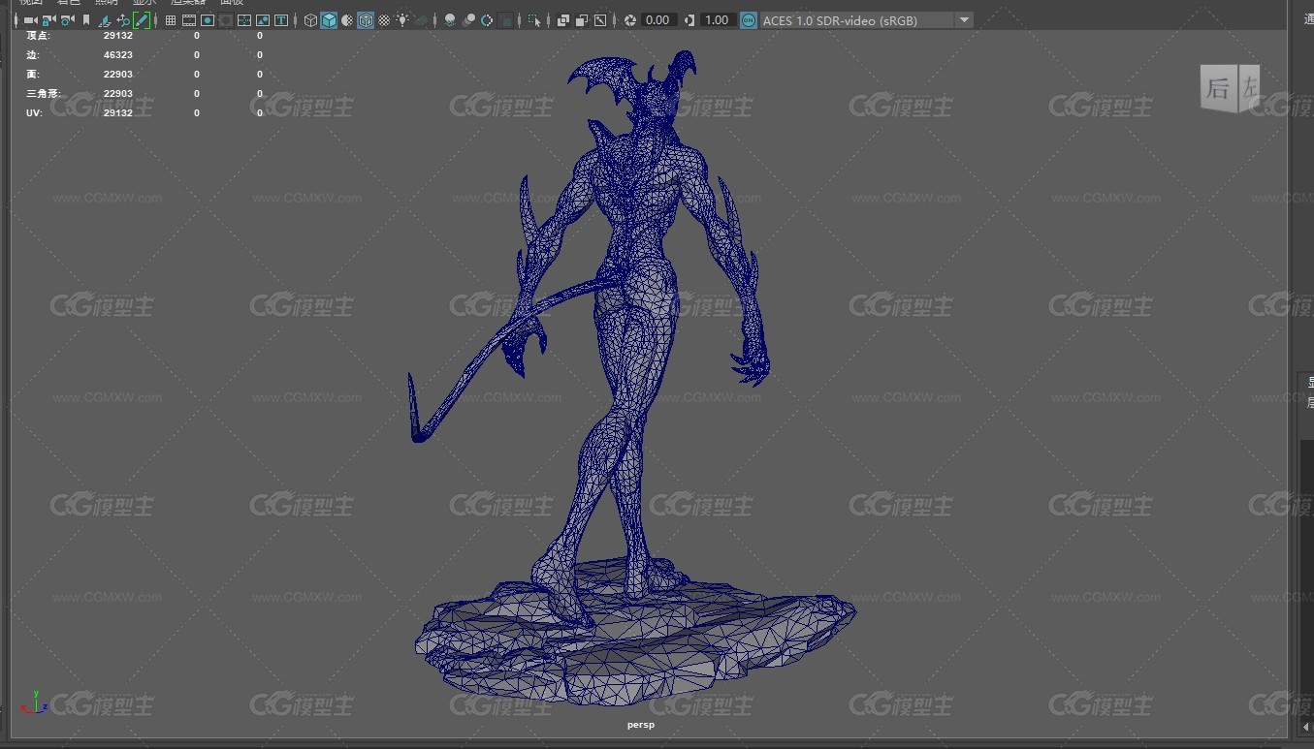This screenshot has height=749, width=1314.
Task: Toggle Wireframe on Shaded icon
Action: 366,20
